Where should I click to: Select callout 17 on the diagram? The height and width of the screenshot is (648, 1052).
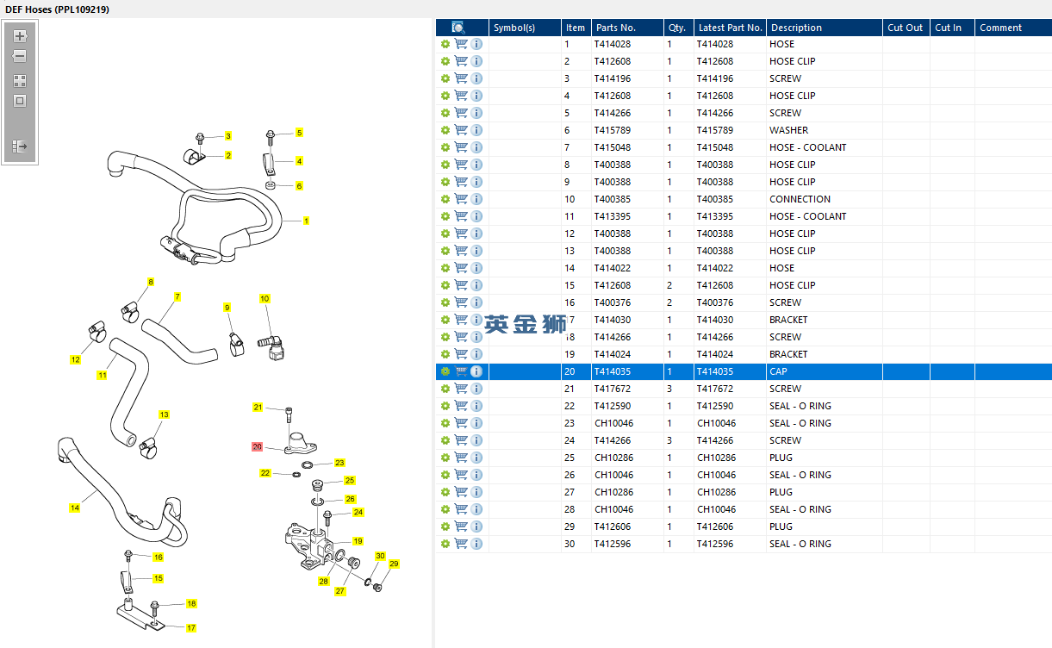point(191,628)
